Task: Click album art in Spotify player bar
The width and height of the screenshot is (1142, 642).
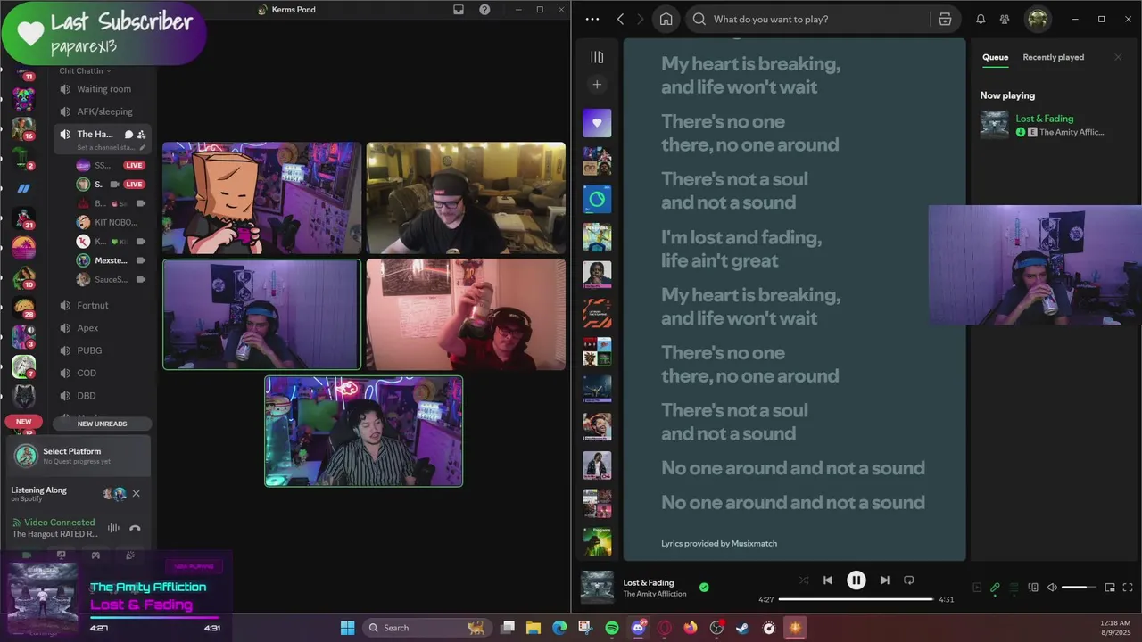Action: (597, 587)
